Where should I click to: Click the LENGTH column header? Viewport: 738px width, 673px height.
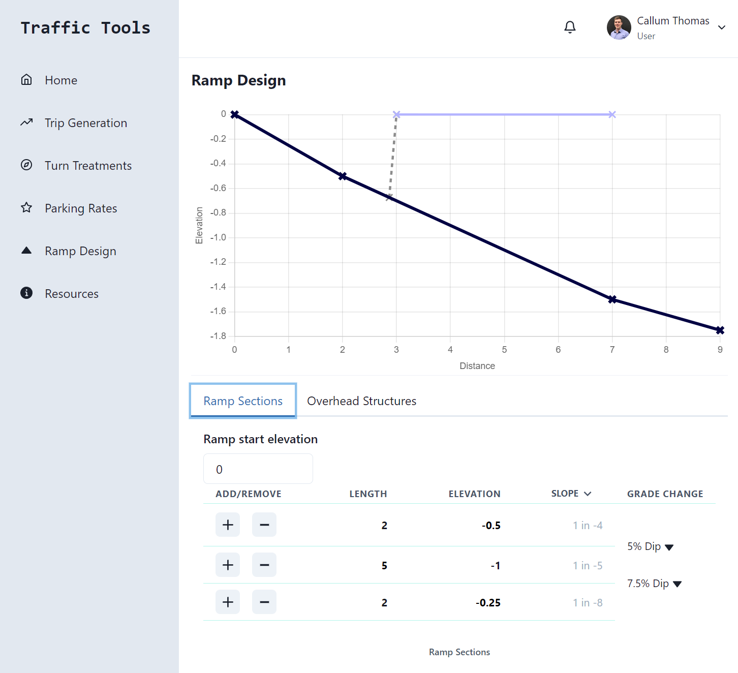[x=368, y=494]
